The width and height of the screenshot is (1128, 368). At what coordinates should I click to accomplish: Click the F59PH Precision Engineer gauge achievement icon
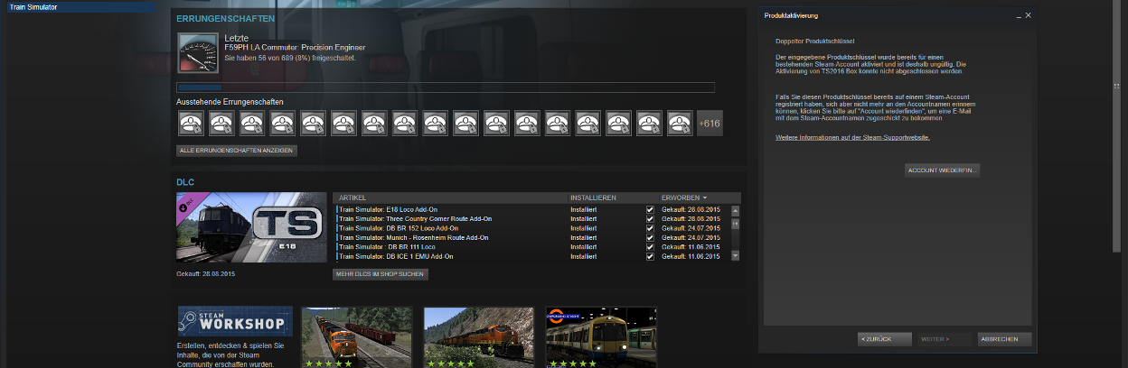pos(197,53)
